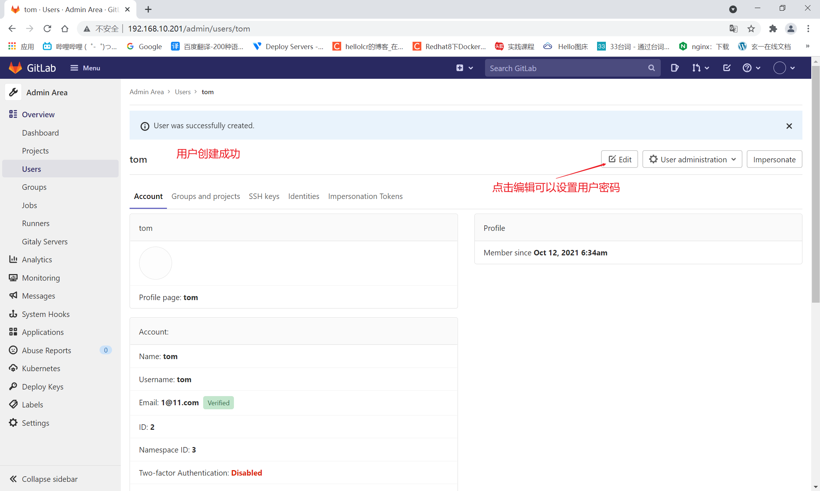Open the Menu in the top navigation
This screenshot has width=820, height=491.
coord(85,68)
